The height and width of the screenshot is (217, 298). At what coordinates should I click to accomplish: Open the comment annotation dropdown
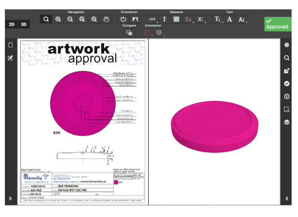point(159,33)
